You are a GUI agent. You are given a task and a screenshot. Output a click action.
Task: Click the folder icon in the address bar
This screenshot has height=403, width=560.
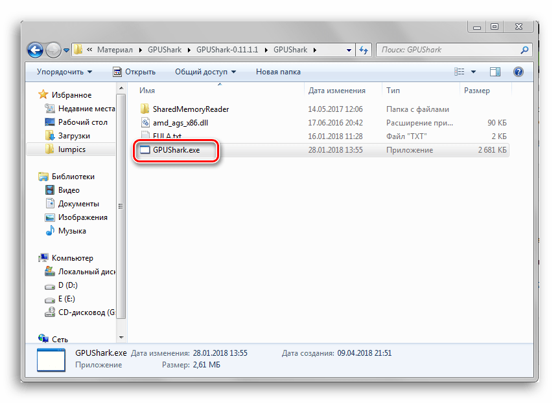78,50
